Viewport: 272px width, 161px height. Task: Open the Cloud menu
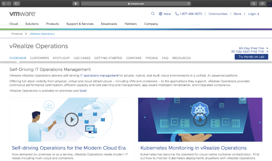pos(13,24)
